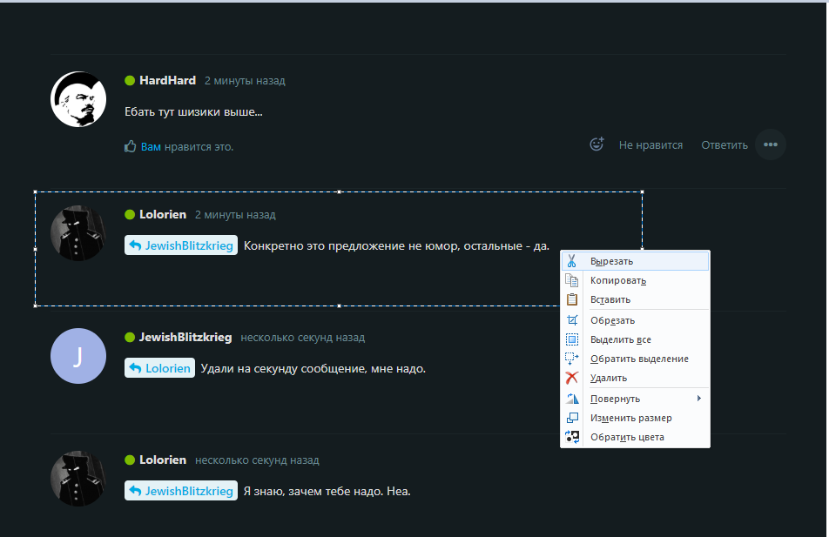Click the JewishBlitzkrieg reply tag in 'Я знаю' comment
Image resolution: width=829 pixels, height=537 pixels.
[x=181, y=491]
